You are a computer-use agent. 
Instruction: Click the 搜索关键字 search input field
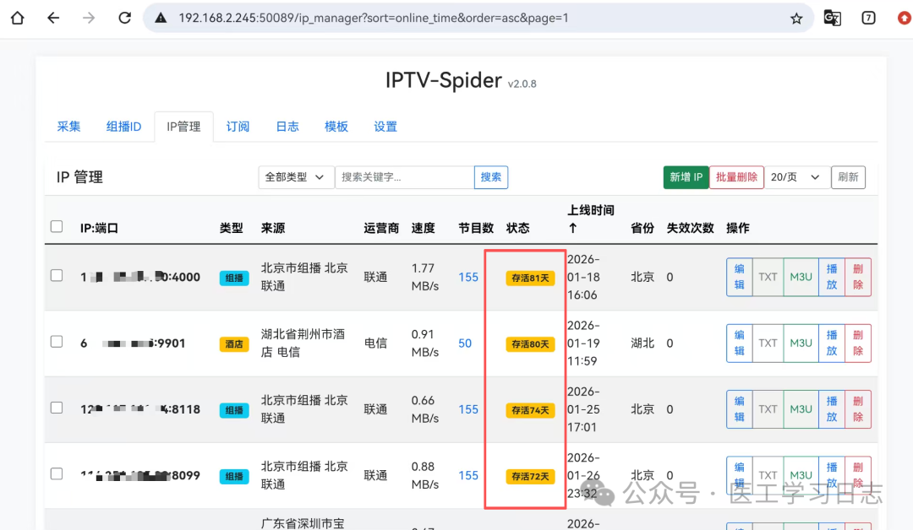[x=404, y=177]
